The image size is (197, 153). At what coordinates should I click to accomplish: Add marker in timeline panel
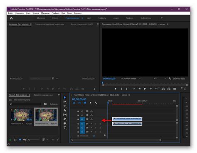91,103
